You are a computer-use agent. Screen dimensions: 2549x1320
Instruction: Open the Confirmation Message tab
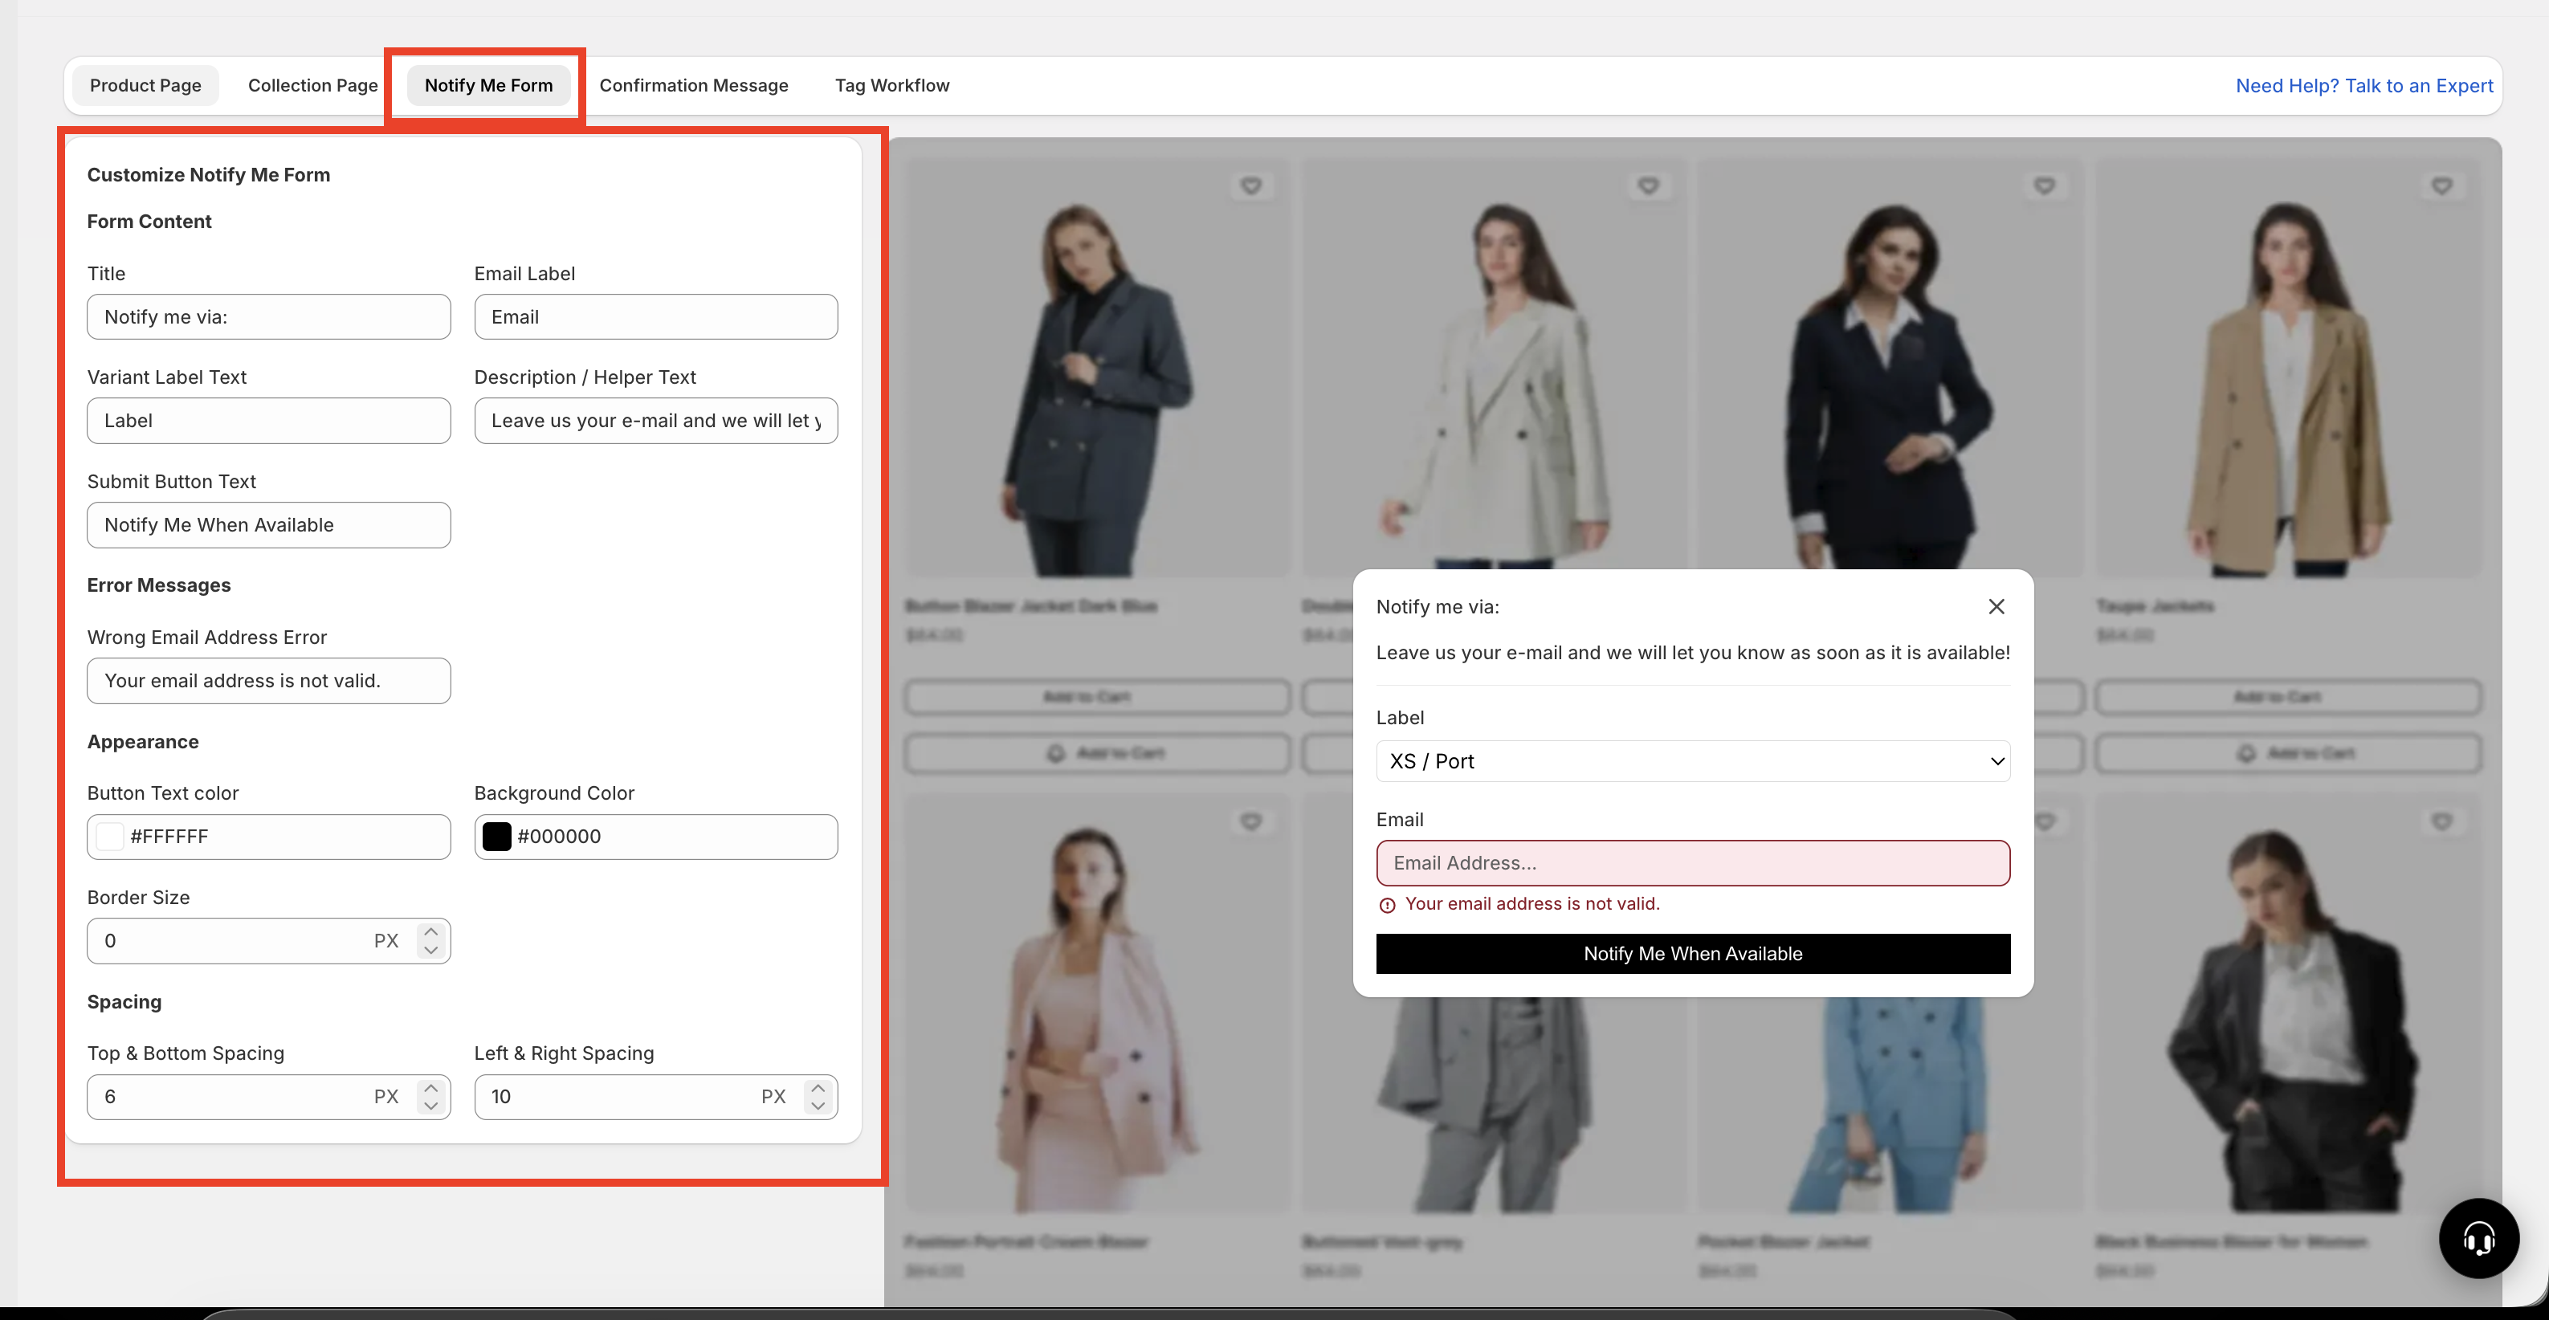click(694, 85)
